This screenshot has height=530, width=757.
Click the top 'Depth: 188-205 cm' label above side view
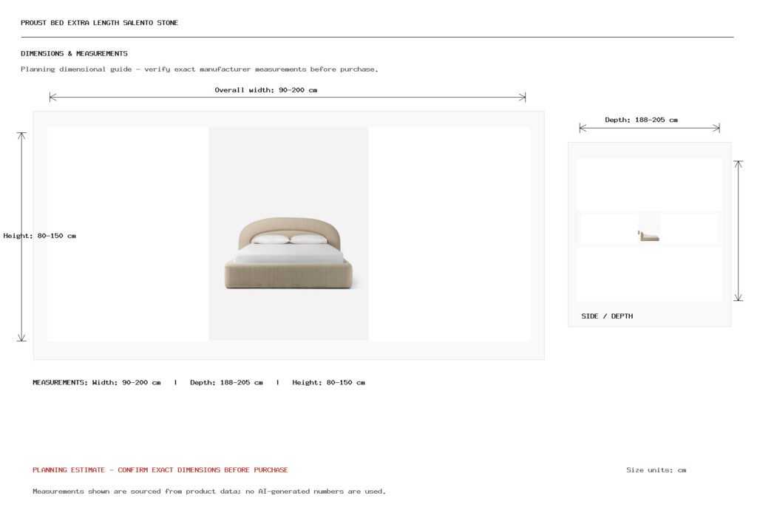tap(641, 120)
